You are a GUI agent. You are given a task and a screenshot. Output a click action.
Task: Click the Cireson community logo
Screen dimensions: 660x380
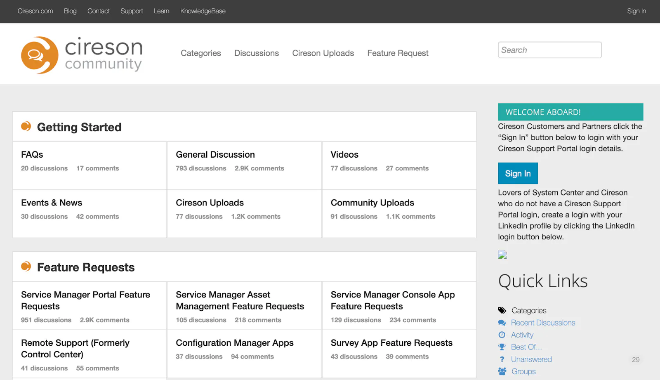pos(82,55)
